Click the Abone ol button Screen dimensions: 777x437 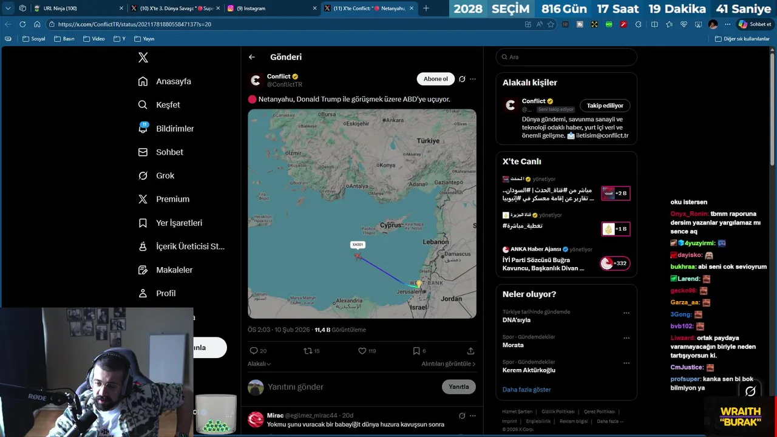click(435, 79)
